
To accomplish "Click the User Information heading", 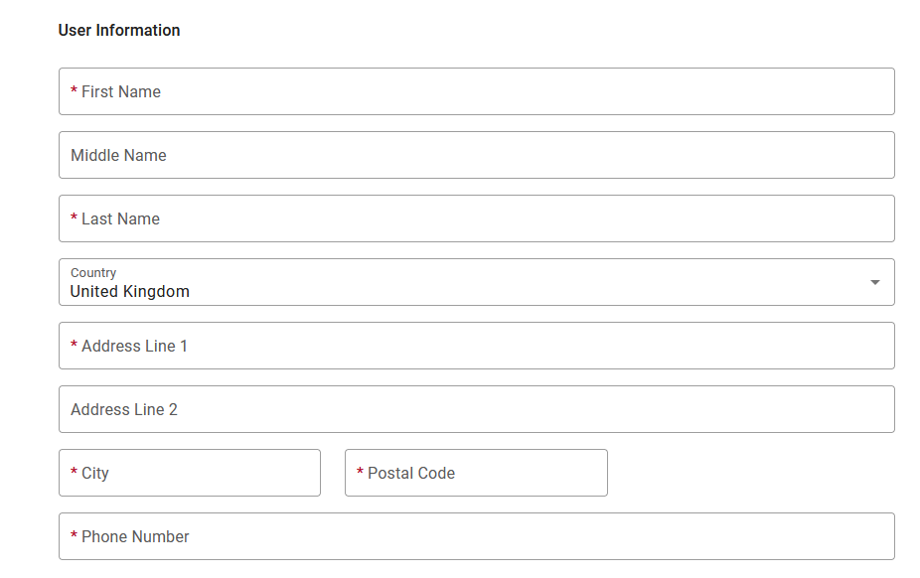I will point(119,31).
